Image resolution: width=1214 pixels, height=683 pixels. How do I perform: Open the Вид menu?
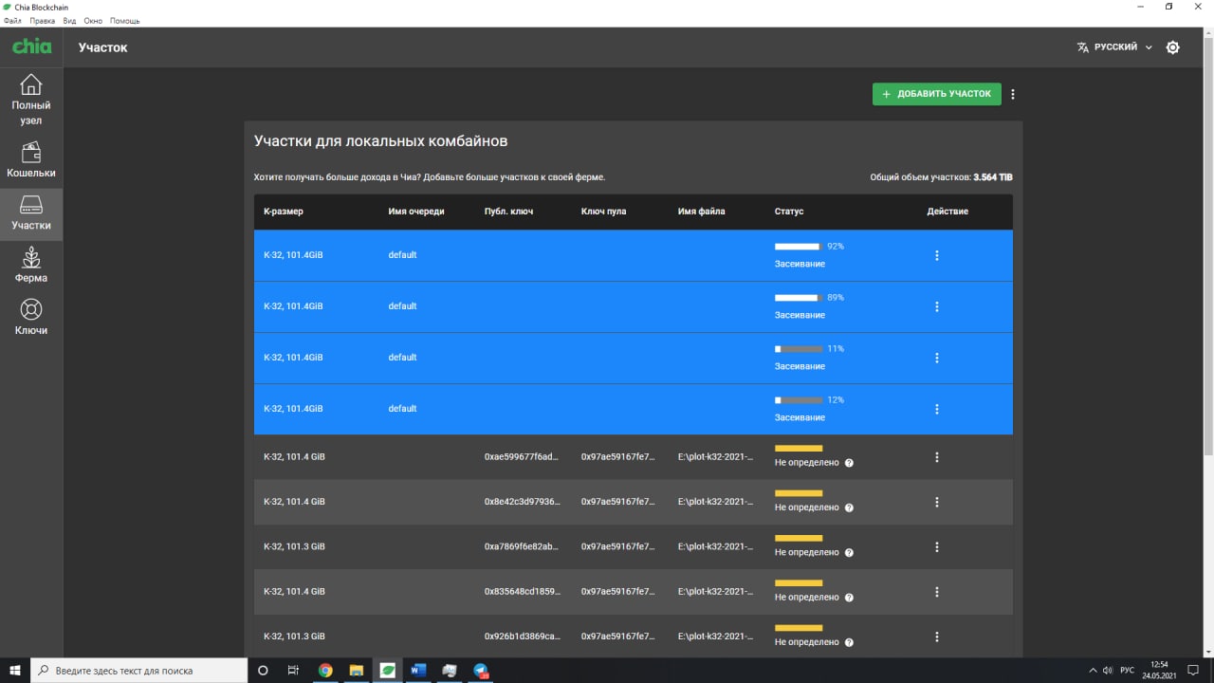click(69, 20)
